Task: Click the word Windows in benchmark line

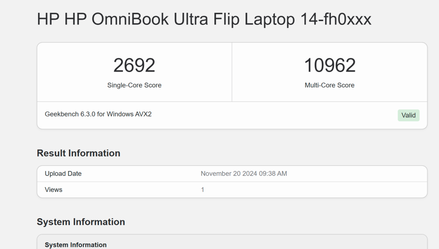Action: 120,114
